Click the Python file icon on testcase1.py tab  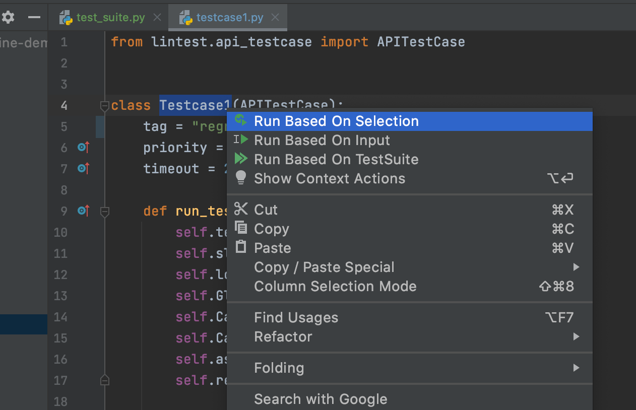pos(185,17)
